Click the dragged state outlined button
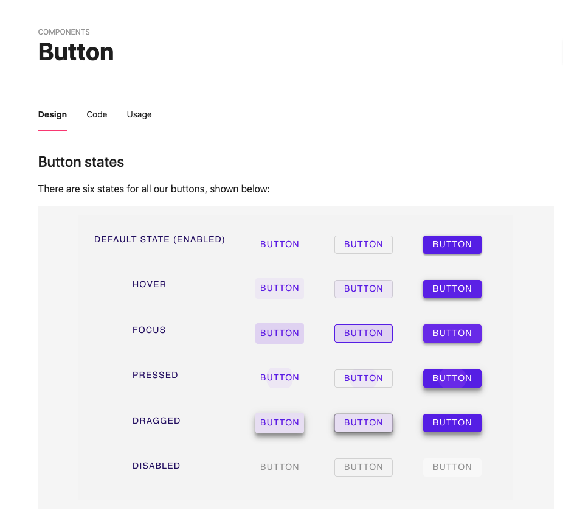 click(364, 423)
